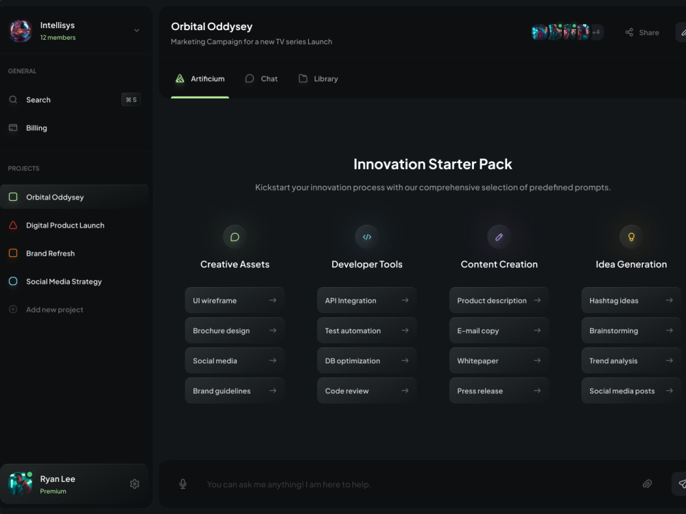Click the Idea Generation lightbulb icon
The width and height of the screenshot is (686, 514).
click(631, 237)
